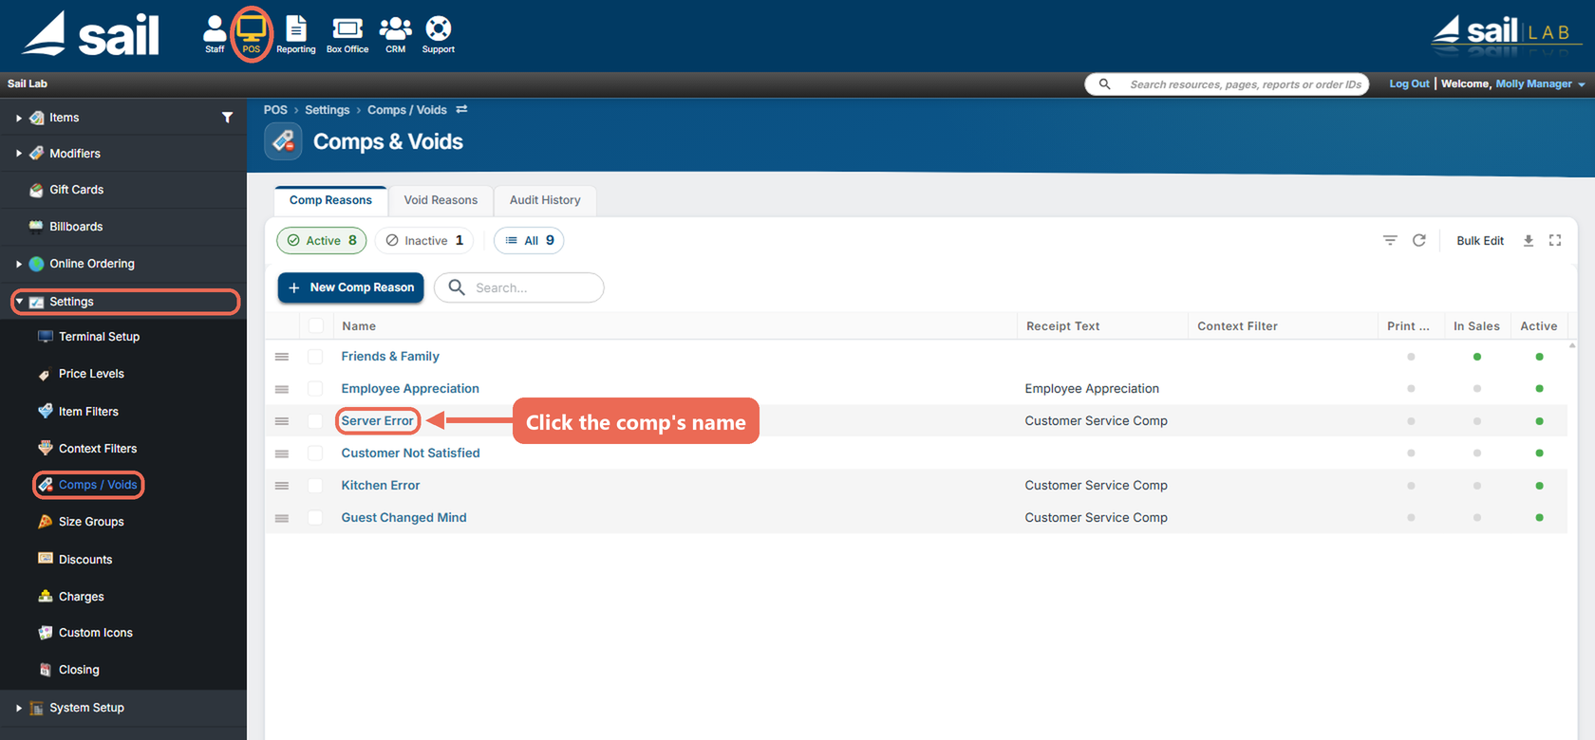Switch to the Audit History tab
This screenshot has width=1595, height=740.
pos(545,200)
